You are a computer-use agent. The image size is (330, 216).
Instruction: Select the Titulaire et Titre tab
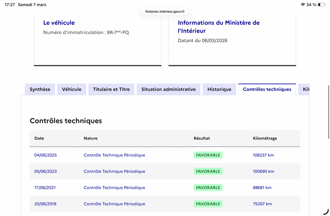(111, 89)
